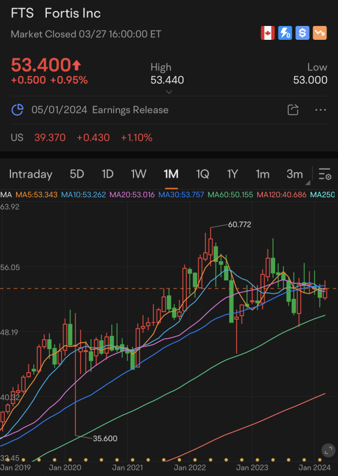
Task: Expand quote details chevron under High
Action: click(169, 92)
